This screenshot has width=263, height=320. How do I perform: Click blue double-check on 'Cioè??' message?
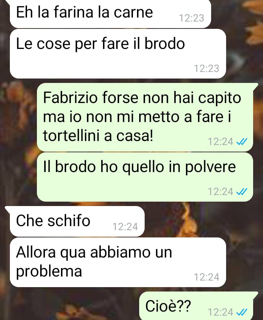[242, 312]
